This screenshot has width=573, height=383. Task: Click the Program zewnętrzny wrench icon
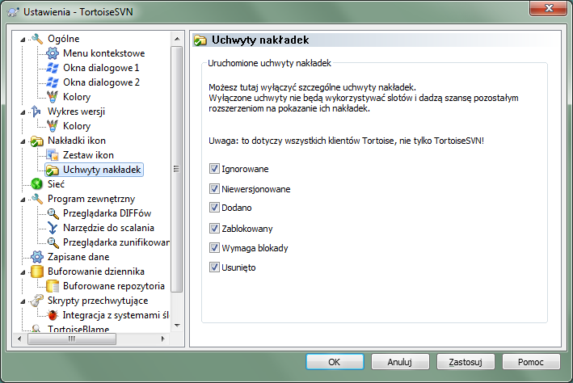[x=37, y=199]
